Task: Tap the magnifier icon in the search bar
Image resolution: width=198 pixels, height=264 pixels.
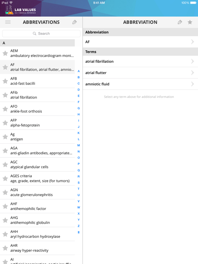Action: pos(34,34)
